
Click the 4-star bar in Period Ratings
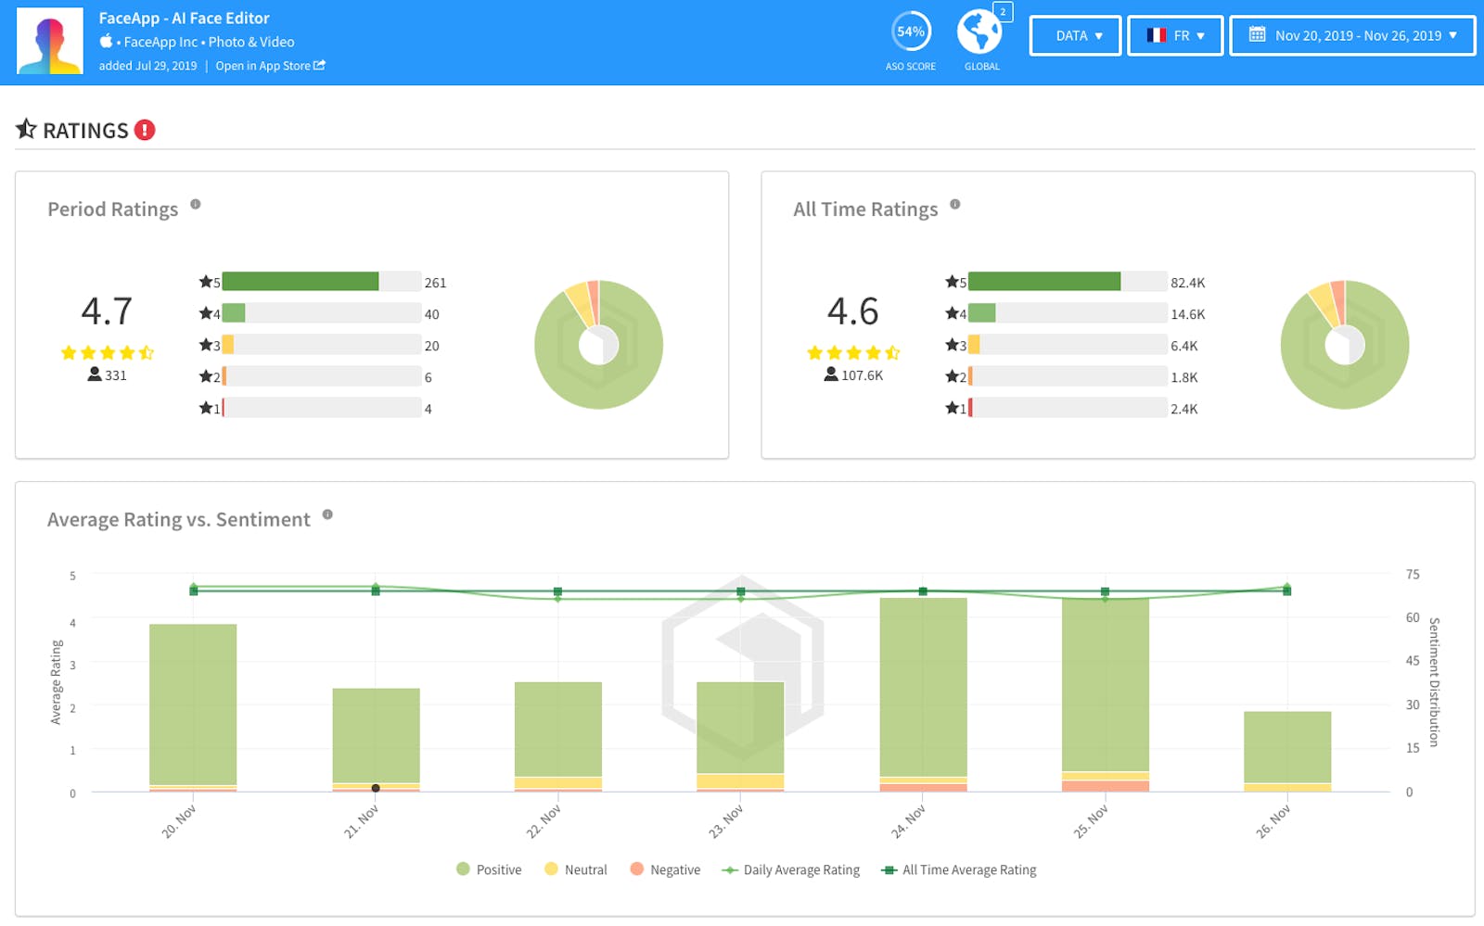click(x=322, y=313)
